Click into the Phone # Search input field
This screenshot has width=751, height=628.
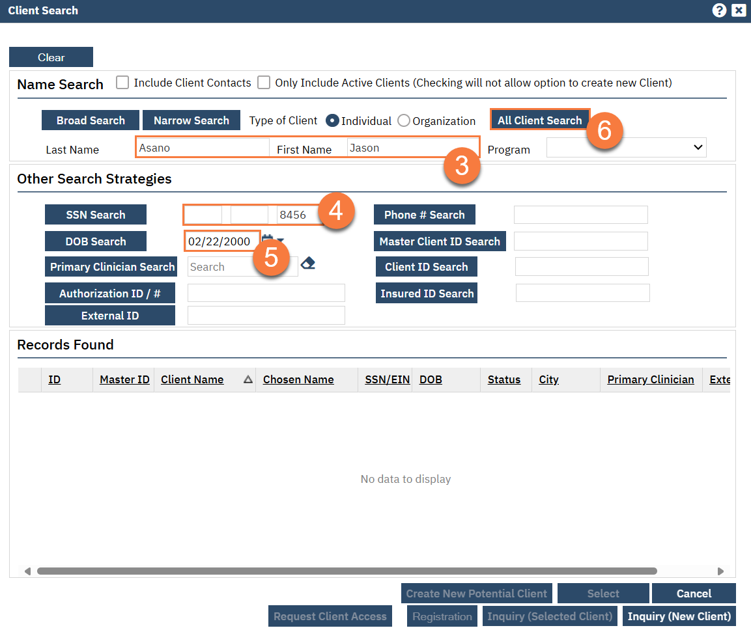tap(580, 215)
